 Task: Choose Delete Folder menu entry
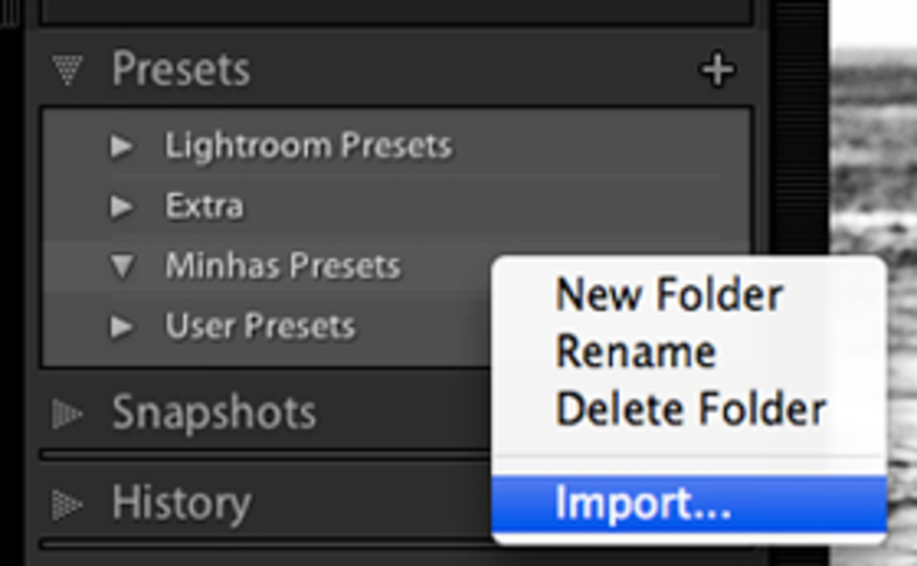pyautogui.click(x=691, y=409)
